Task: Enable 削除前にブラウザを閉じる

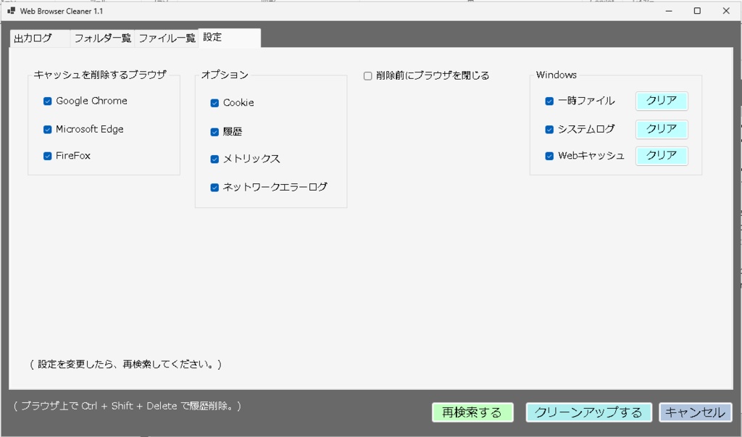Action: pos(367,75)
